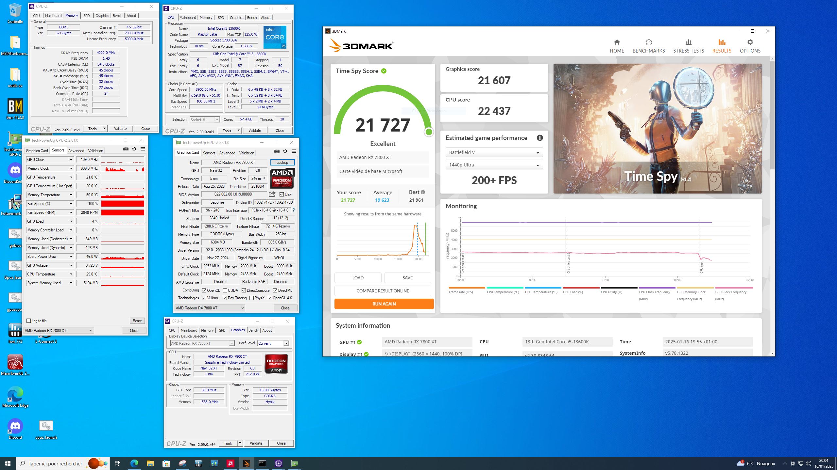The width and height of the screenshot is (837, 470).
Task: Open Validation tab in GPU-Z Graphics Card window
Action: (247, 153)
